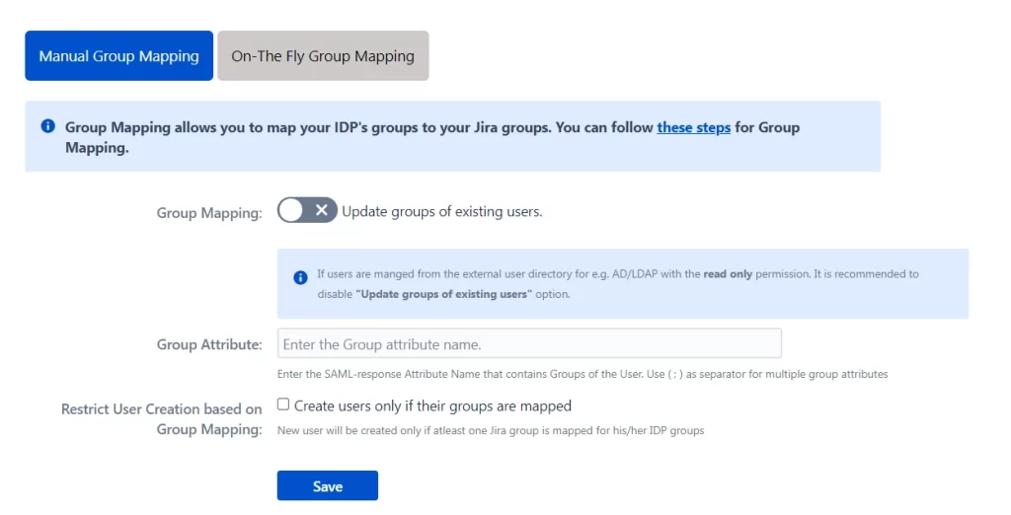The image size is (1011, 515).
Task: Focus the Group Attribute name field
Action: tap(529, 343)
